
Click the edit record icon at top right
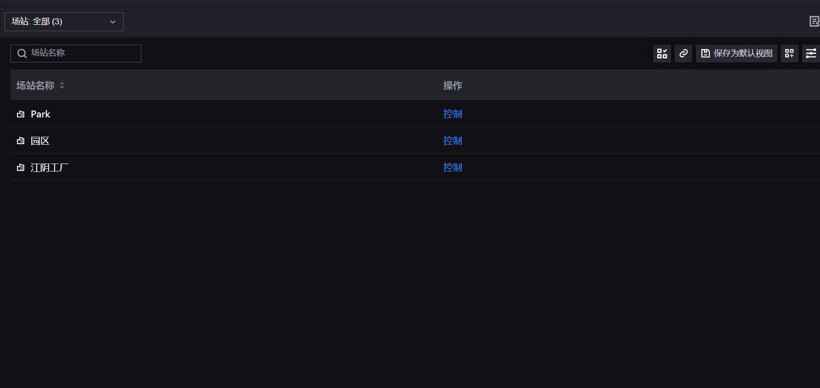point(814,21)
